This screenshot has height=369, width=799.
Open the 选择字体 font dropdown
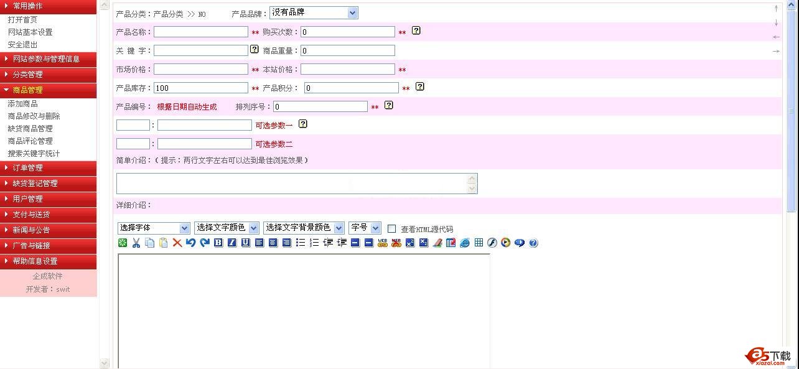point(154,228)
